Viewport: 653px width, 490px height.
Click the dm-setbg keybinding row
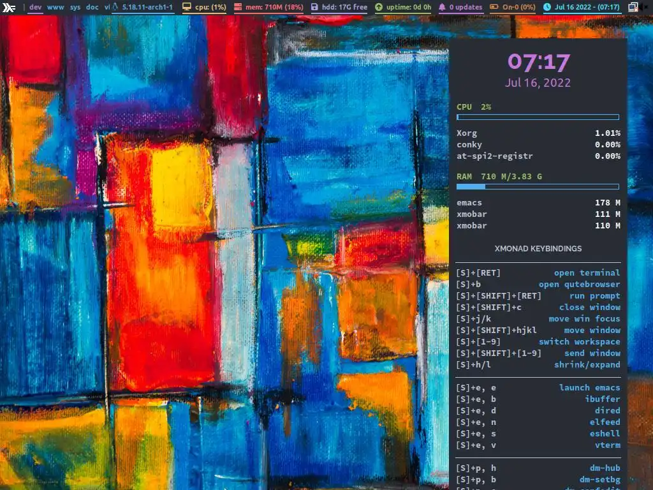[538, 480]
